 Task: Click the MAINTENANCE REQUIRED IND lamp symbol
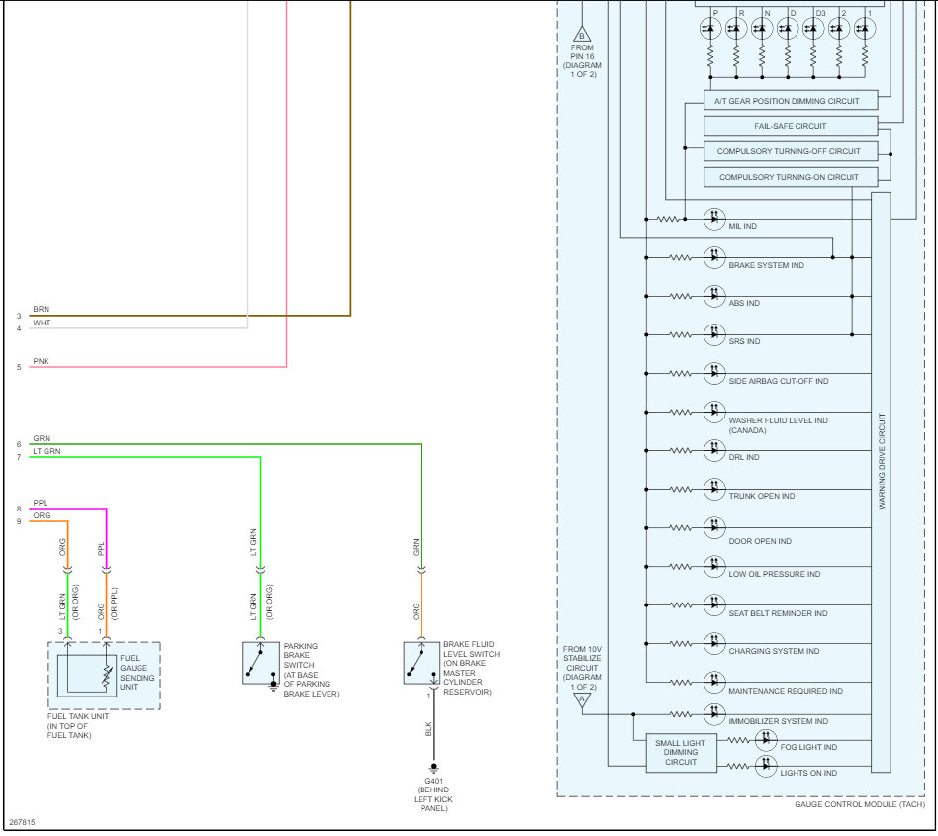(x=714, y=683)
